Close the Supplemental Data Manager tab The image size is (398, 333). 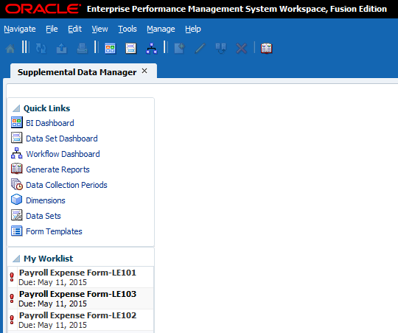point(144,71)
